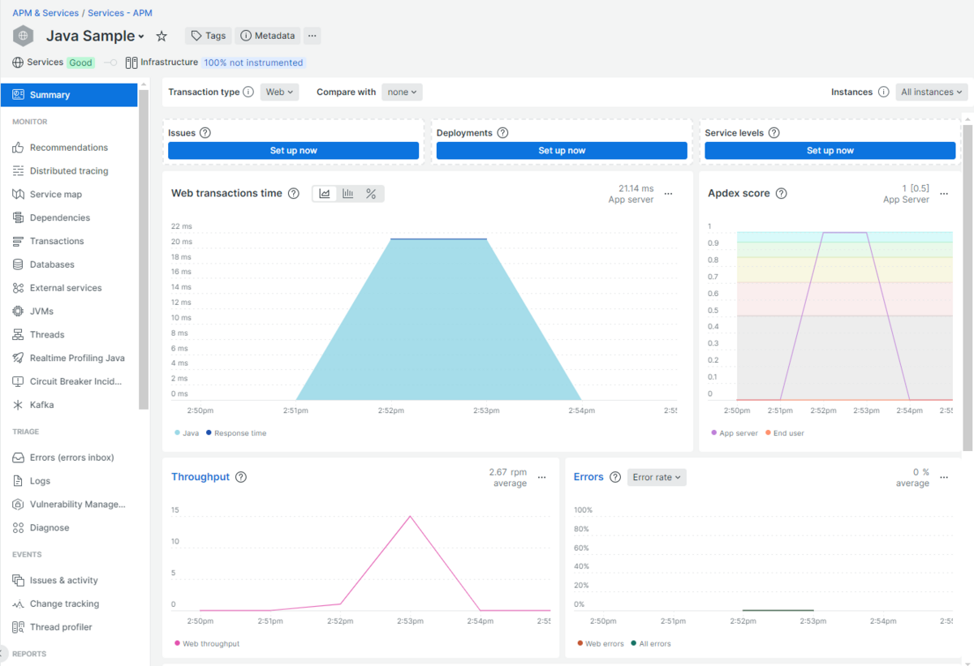Click Set up now under Deployments
This screenshot has height=666, width=974.
pos(562,151)
